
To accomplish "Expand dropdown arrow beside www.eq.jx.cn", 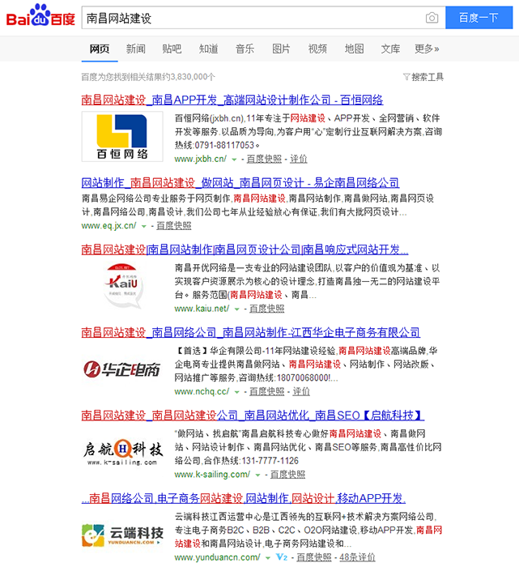I will tap(144, 226).
